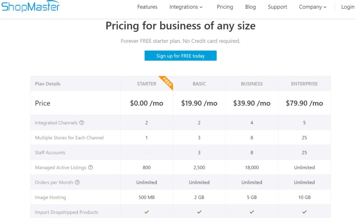This screenshot has height=218, width=356.
Task: Click Starter checkmark for Import Dropshipped Products
Action: point(147,212)
